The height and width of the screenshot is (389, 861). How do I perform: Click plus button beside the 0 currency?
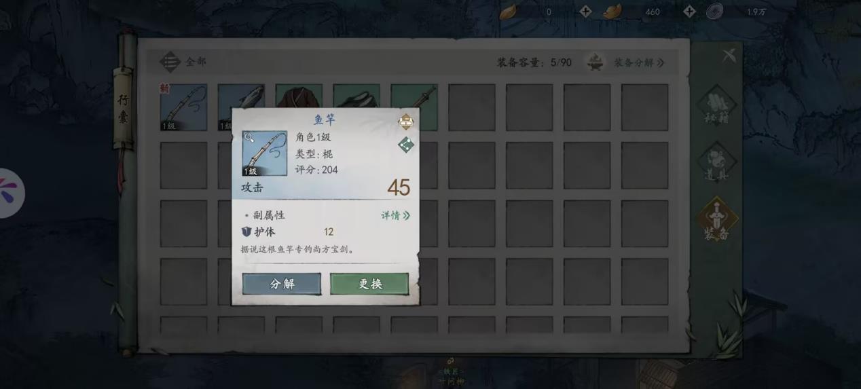[x=585, y=11]
